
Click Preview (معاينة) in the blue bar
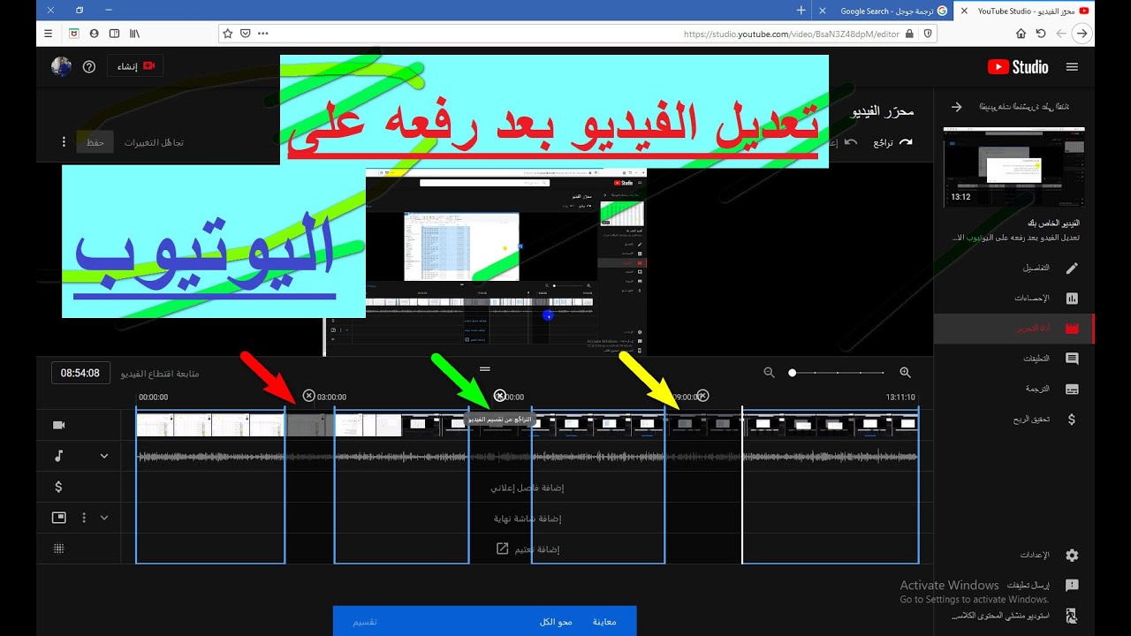[604, 622]
